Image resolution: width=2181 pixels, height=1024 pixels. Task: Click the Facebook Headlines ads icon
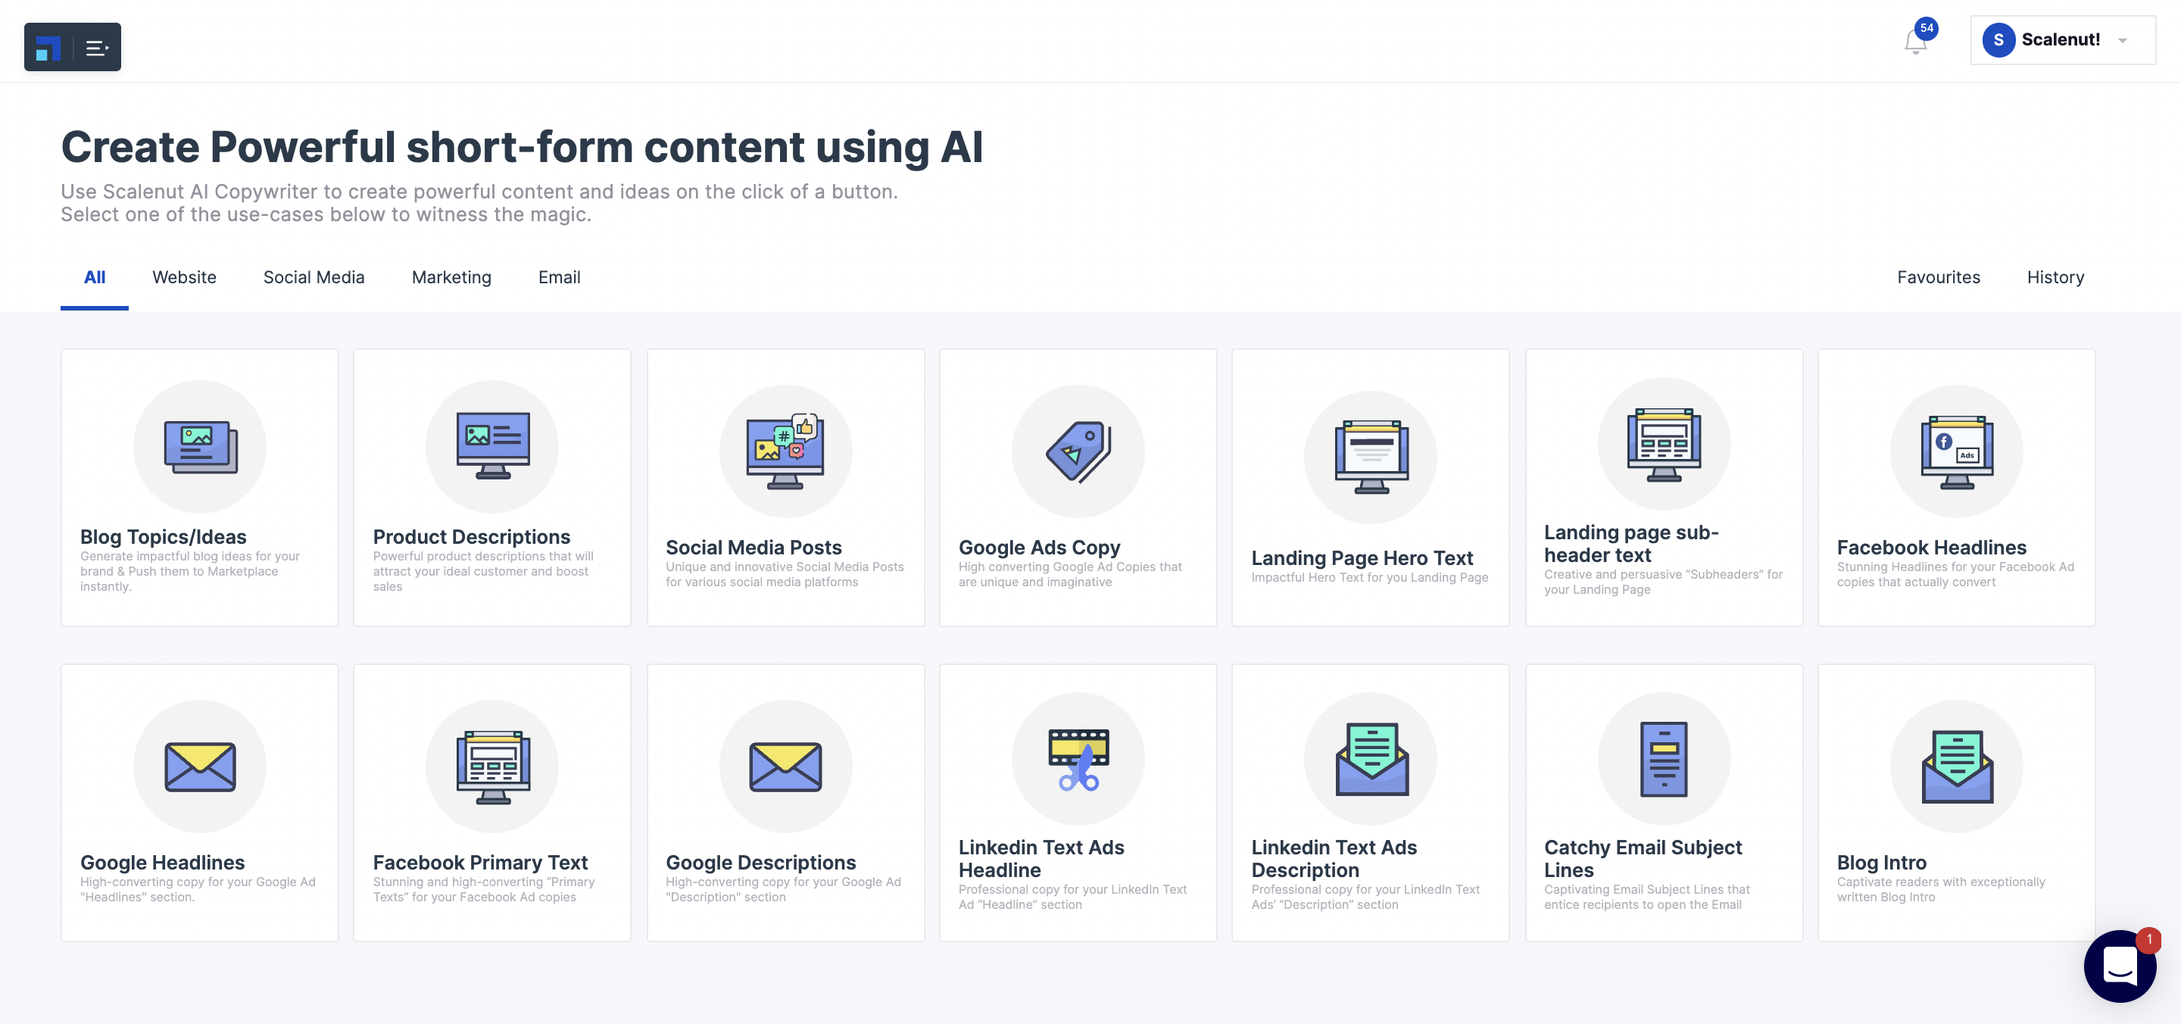pos(1956,451)
